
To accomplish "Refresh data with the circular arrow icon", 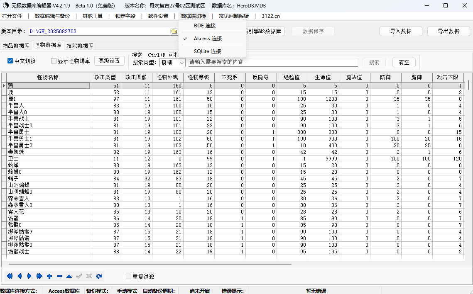I will (99, 276).
